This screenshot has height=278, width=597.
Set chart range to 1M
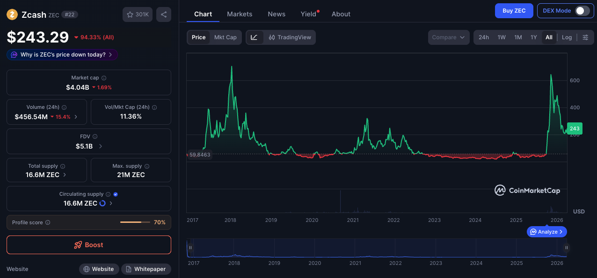point(518,37)
